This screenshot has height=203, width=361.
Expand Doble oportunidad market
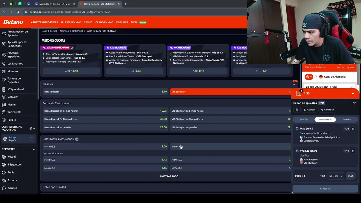click(x=166, y=187)
